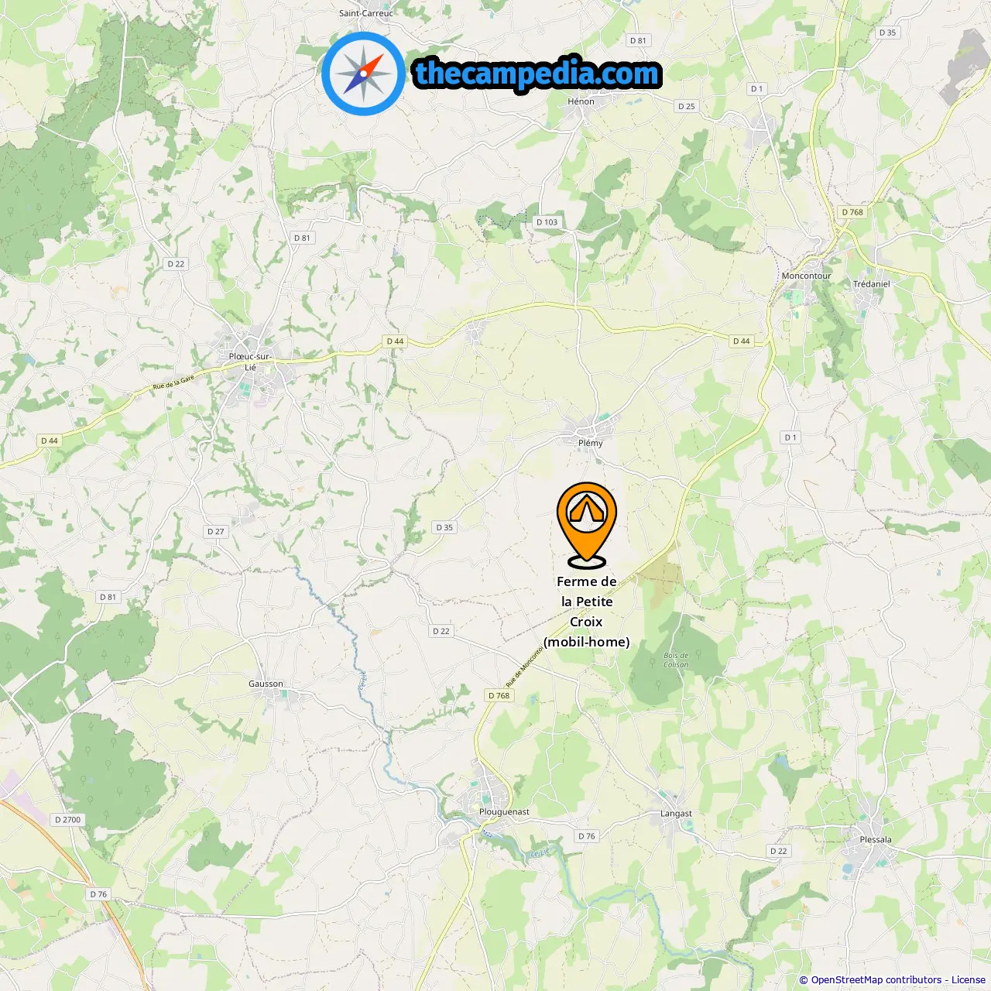Click the Langast village label
991x991 pixels.
(x=676, y=814)
